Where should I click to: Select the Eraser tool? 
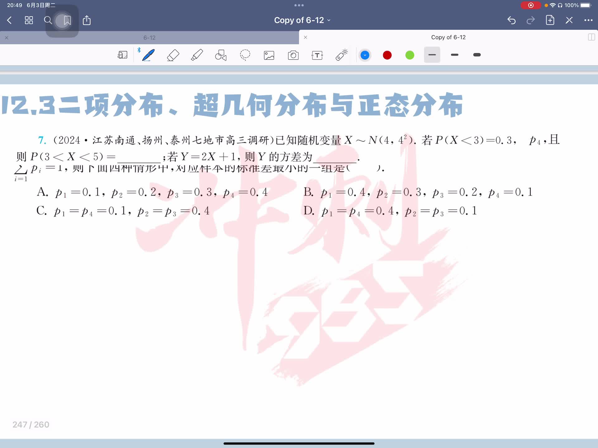point(173,55)
